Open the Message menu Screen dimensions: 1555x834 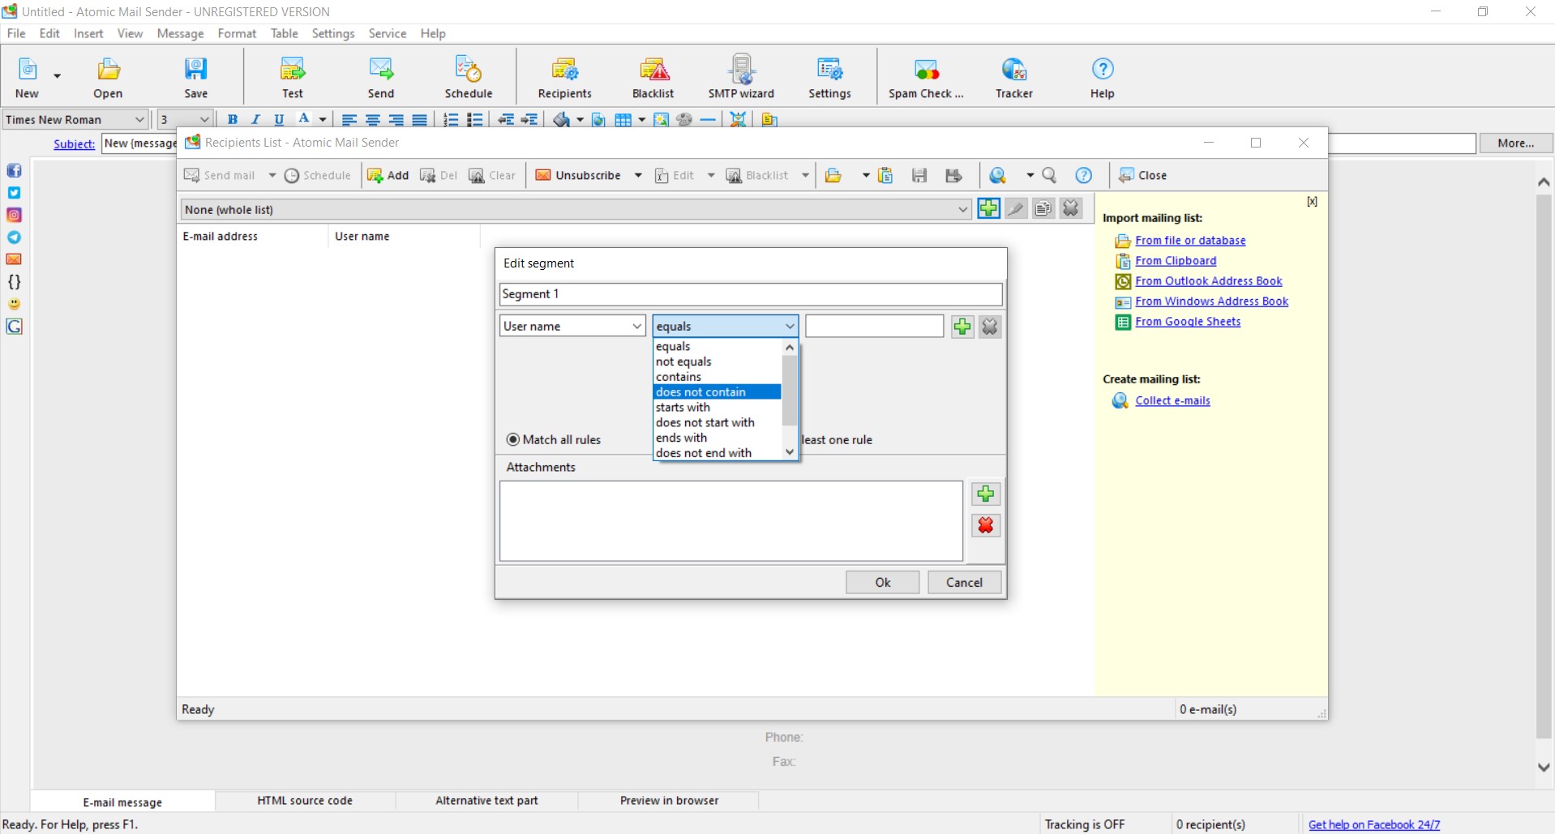click(x=180, y=33)
